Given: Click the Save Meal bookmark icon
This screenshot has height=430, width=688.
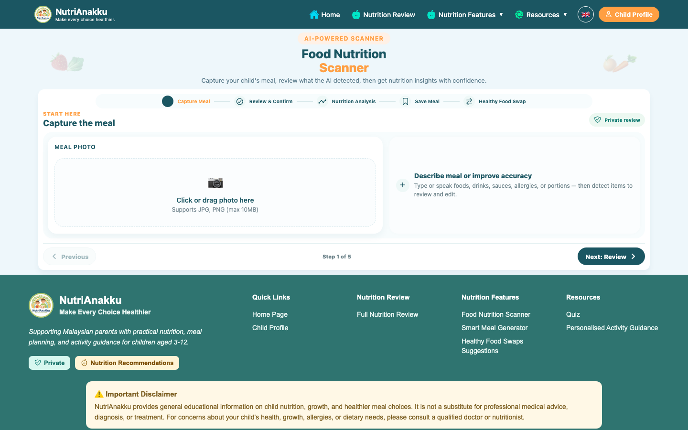Looking at the screenshot, I should point(405,101).
